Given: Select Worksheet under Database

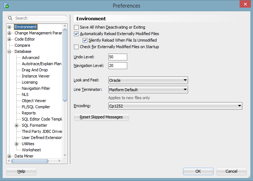Looking at the screenshot, I should click(31, 150).
